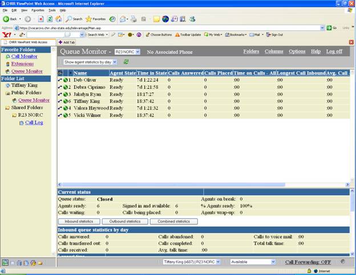Click the table header icon left of Name
This screenshot has width=356, height=275.
[x=60, y=73]
